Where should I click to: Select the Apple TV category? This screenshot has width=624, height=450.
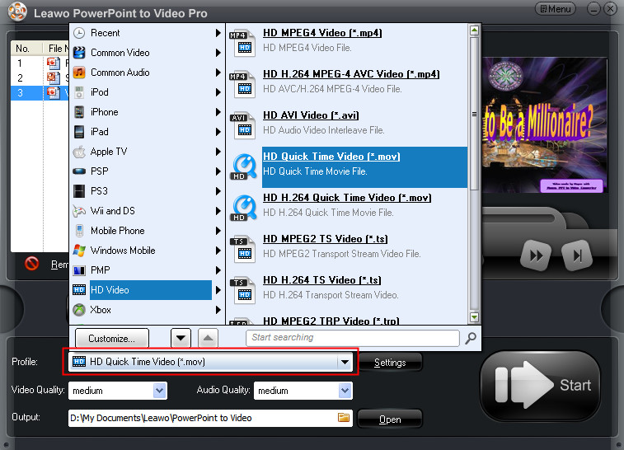pyautogui.click(x=109, y=152)
